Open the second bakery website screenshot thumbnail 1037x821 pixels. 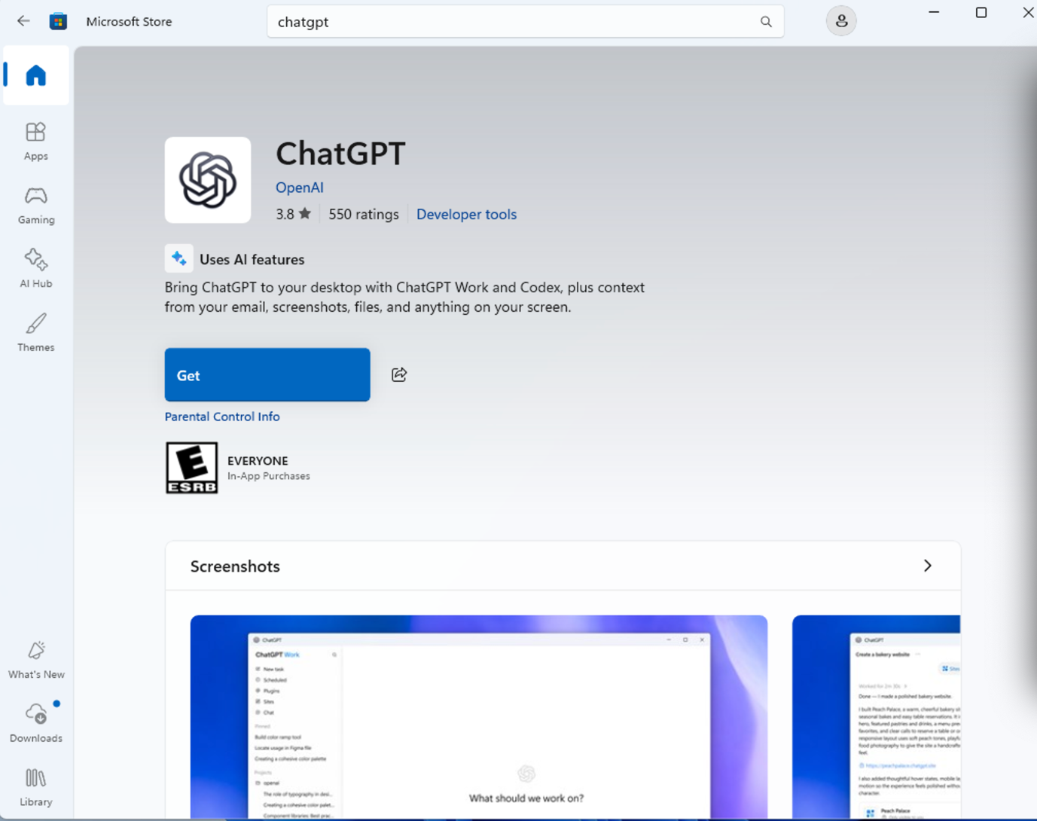(876, 717)
